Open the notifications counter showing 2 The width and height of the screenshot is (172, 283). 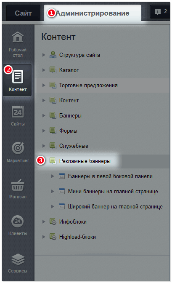coord(160,11)
